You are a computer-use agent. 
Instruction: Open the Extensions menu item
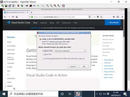(66, 23)
